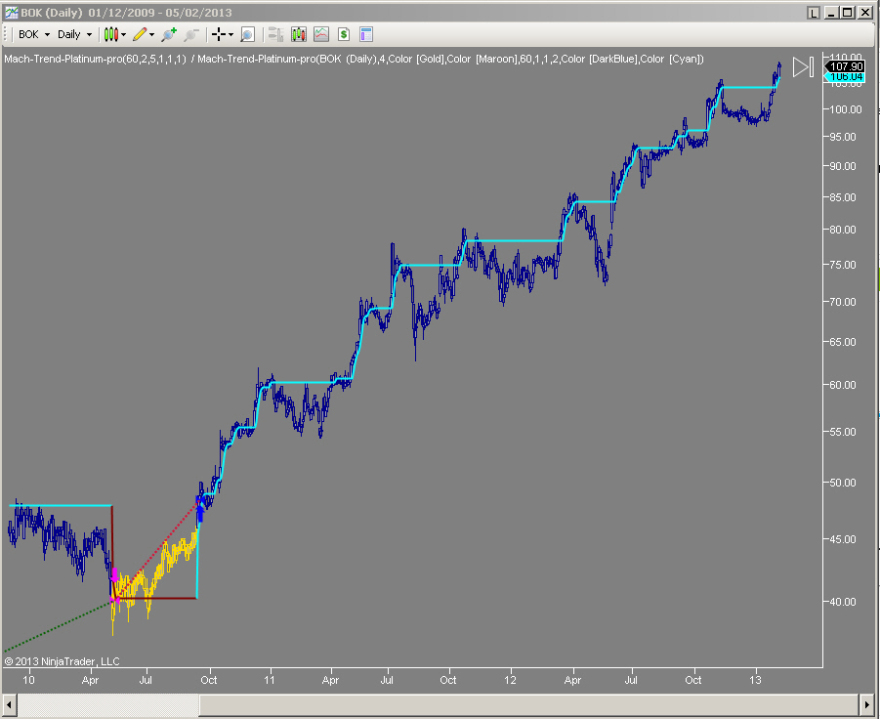Viewport: 880px width, 719px height.
Task: Click the chart panels icon
Action: click(x=276, y=34)
